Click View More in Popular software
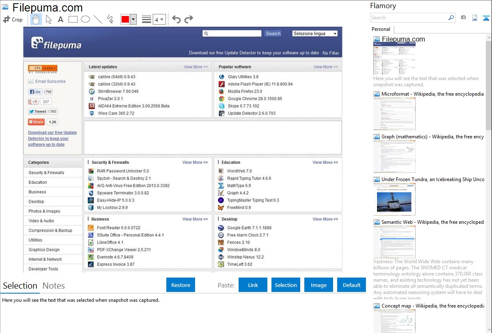This screenshot has width=492, height=333. click(x=326, y=67)
